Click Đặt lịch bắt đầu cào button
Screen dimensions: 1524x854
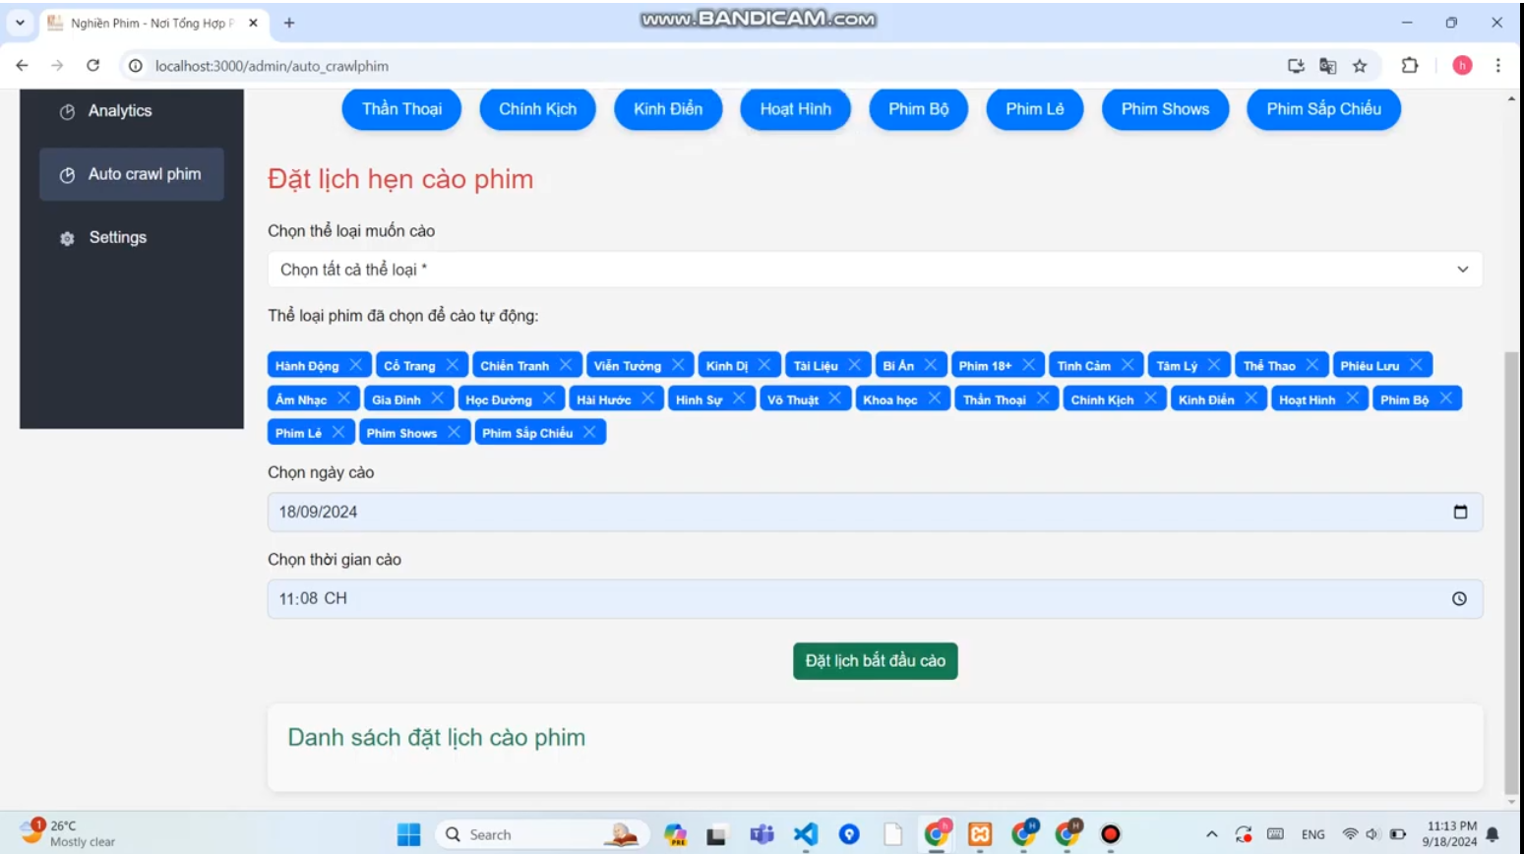tap(875, 661)
